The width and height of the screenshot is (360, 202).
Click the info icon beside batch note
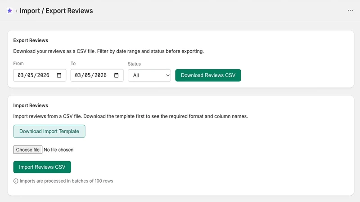[x=16, y=181]
